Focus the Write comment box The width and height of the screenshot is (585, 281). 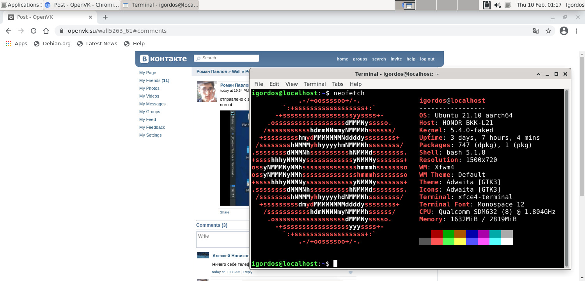(223, 239)
